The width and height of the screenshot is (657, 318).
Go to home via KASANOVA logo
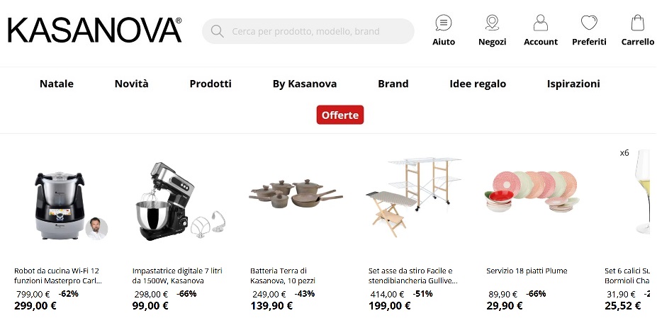click(x=95, y=30)
